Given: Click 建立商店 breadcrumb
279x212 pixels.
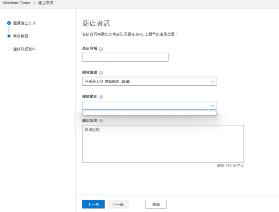Looking at the screenshot, I should point(46,3).
